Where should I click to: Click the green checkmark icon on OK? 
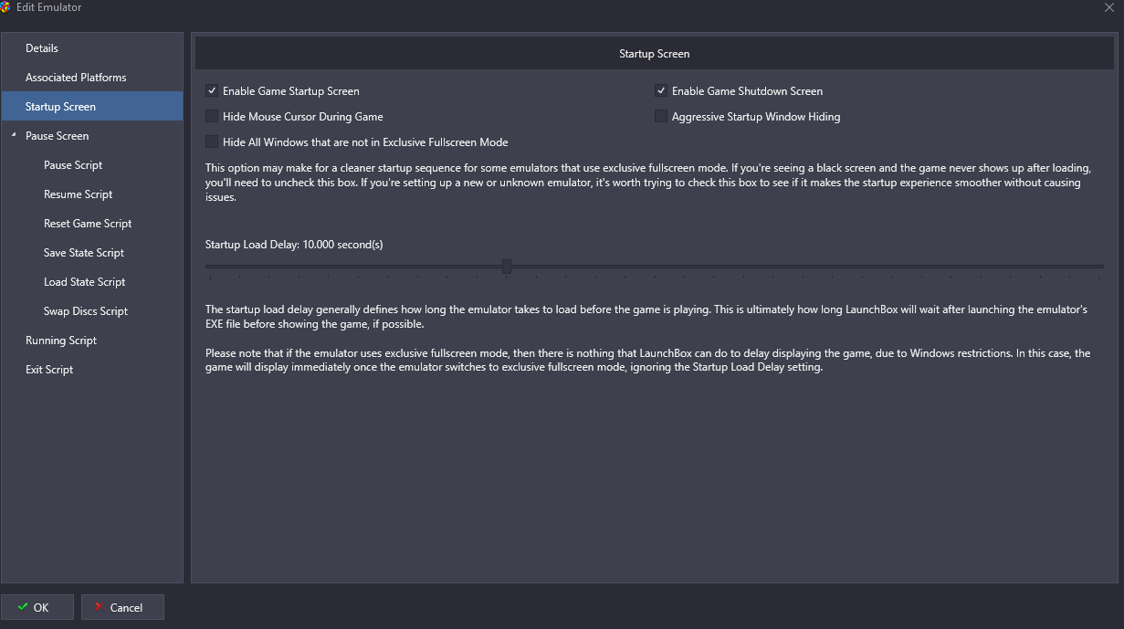pos(23,607)
